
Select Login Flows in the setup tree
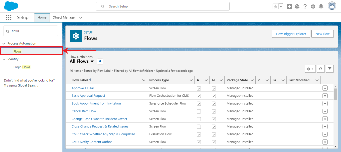pos(22,67)
